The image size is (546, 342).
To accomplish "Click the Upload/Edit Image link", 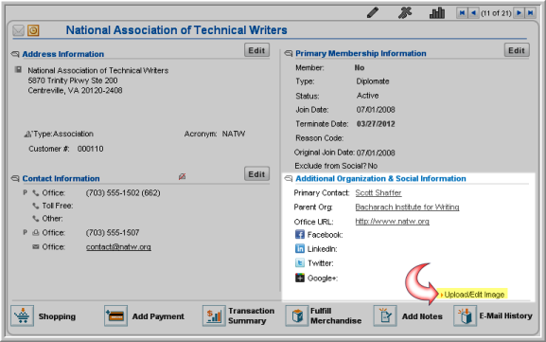I will point(474,295).
